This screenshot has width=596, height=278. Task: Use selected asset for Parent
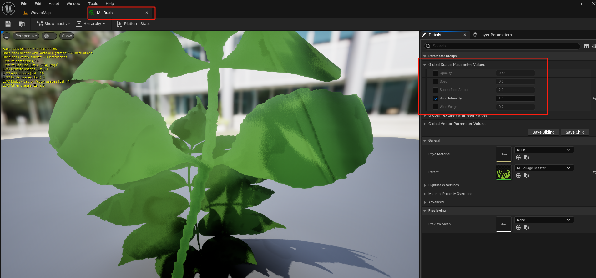click(x=518, y=175)
